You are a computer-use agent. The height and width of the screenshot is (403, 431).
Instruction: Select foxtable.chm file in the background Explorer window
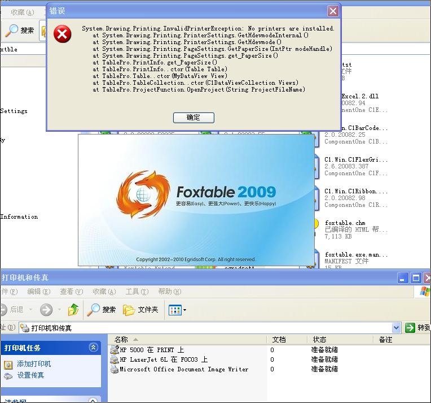pos(345,223)
